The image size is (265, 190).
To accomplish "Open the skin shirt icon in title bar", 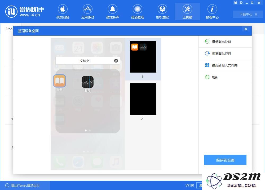I will pyautogui.click(x=235, y=3).
